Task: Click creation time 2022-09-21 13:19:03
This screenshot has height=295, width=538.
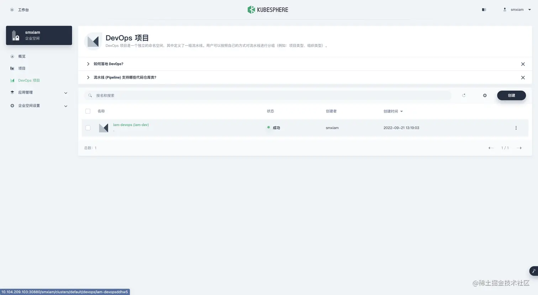Action: [x=401, y=128]
